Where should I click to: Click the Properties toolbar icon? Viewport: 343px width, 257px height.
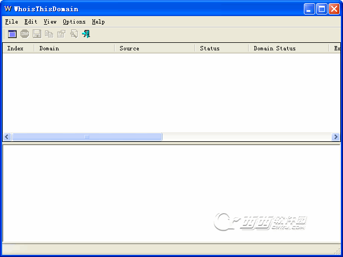[x=62, y=34]
